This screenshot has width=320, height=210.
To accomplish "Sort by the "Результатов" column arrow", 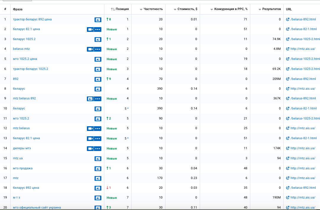I will click(260, 9).
